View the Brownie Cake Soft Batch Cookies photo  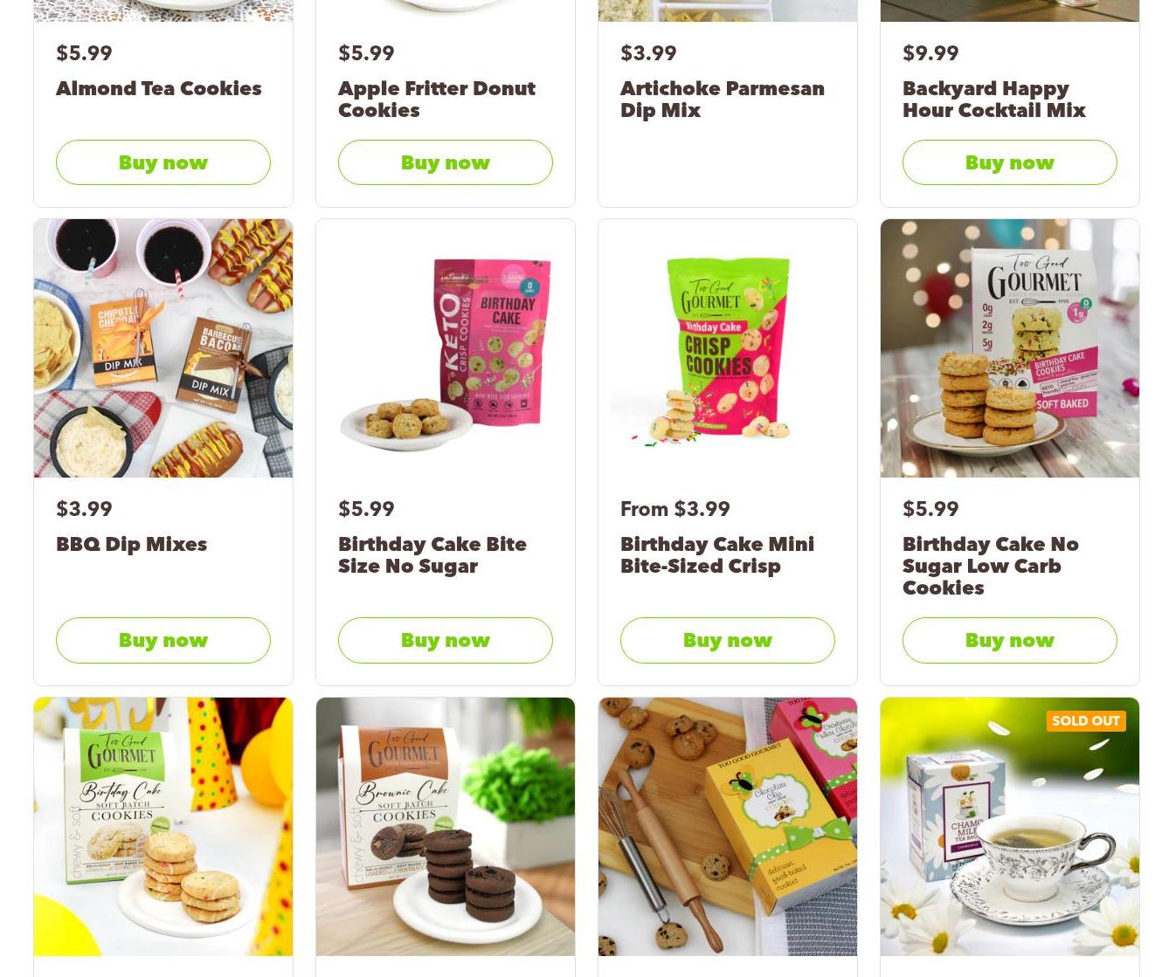pyautogui.click(x=446, y=827)
